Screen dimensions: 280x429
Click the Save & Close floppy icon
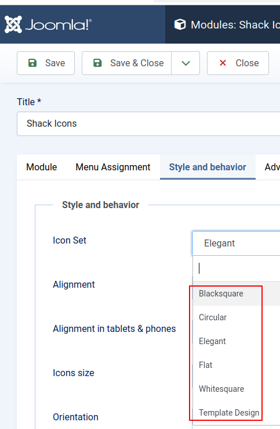97,63
